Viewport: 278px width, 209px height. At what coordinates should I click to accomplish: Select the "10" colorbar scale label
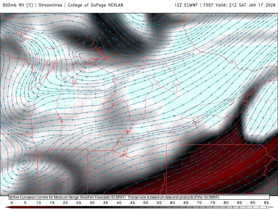click(39, 203)
